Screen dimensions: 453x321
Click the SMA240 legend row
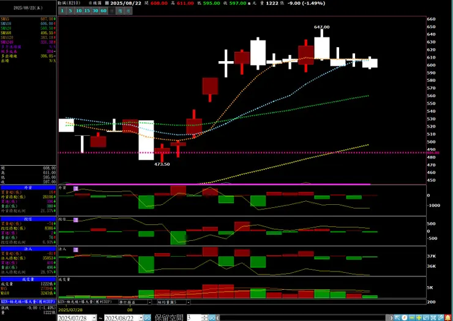pos(28,42)
